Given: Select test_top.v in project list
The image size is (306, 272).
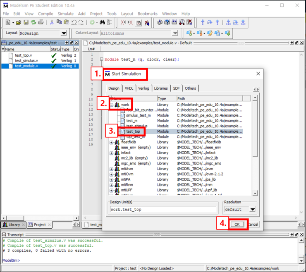Looking at the screenshot, I should click(x=23, y=55).
